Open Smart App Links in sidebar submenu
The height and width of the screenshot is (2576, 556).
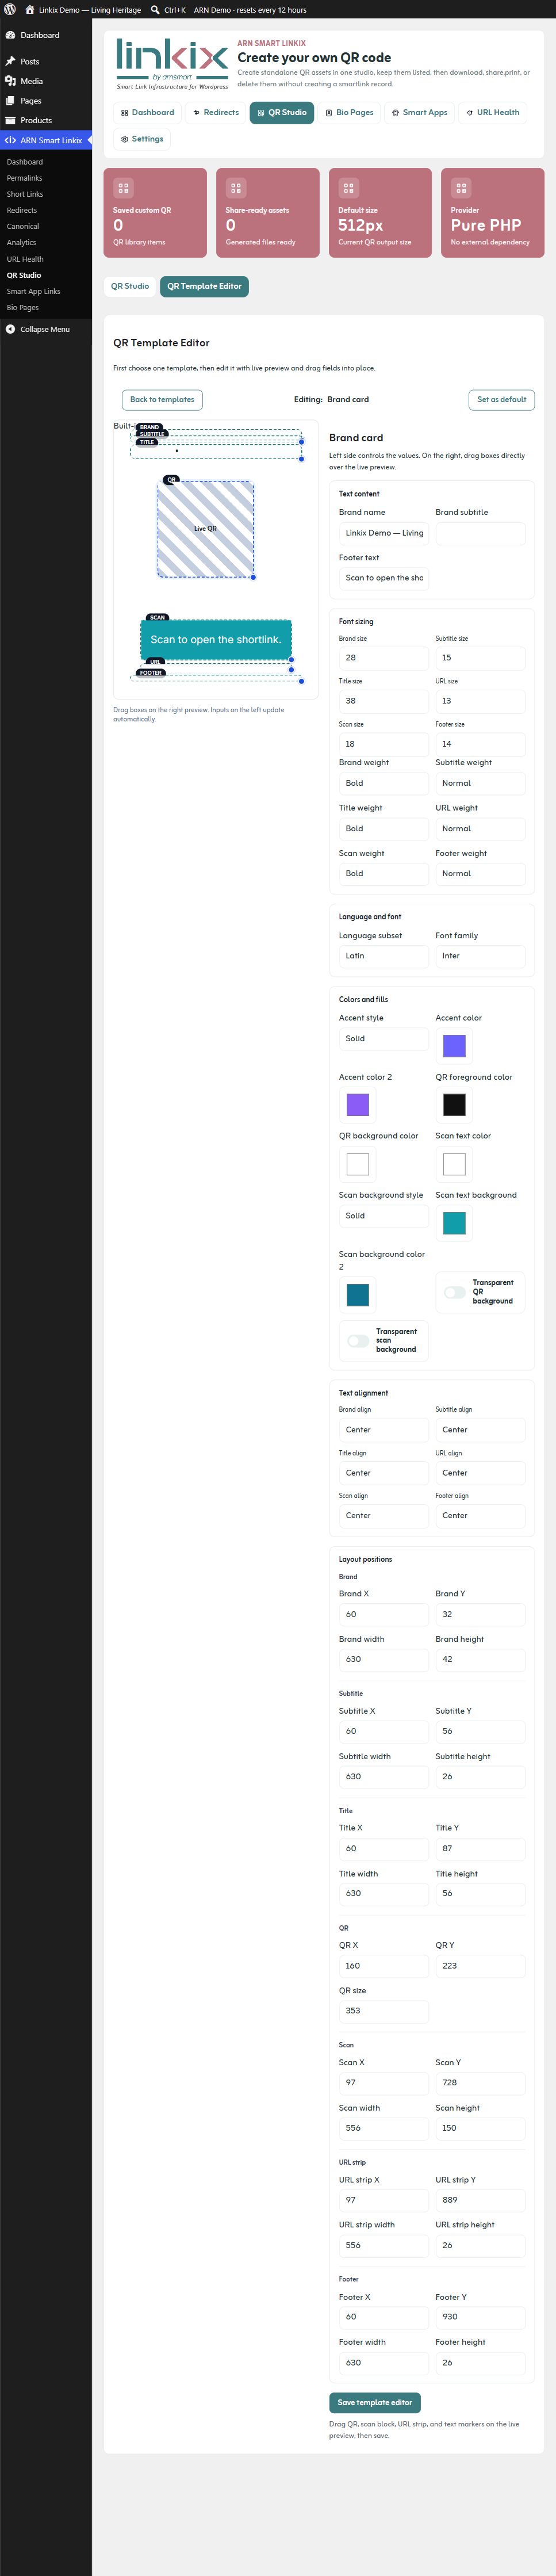[x=33, y=291]
